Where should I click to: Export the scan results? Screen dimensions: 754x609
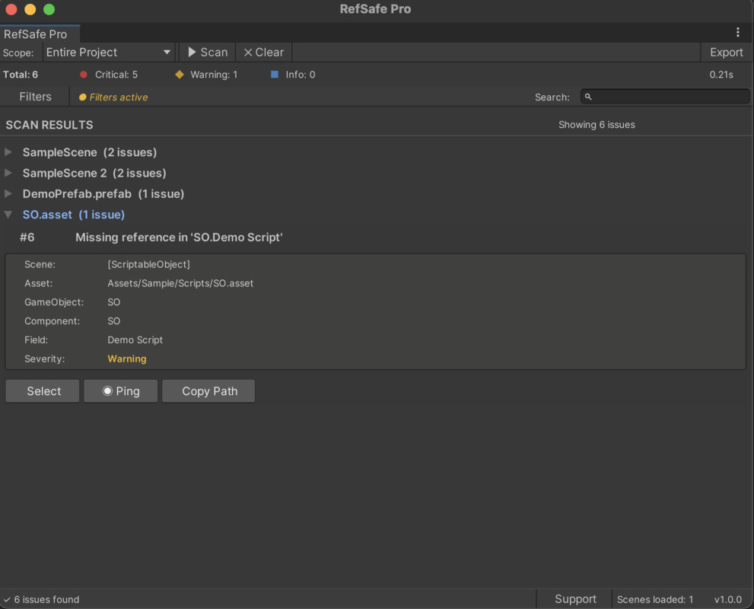point(726,52)
